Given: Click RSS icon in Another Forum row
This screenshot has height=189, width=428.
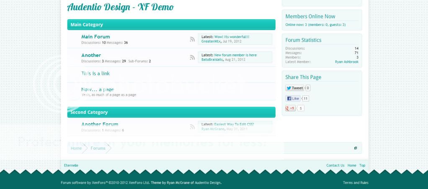Looking at the screenshot, I should point(192,127).
